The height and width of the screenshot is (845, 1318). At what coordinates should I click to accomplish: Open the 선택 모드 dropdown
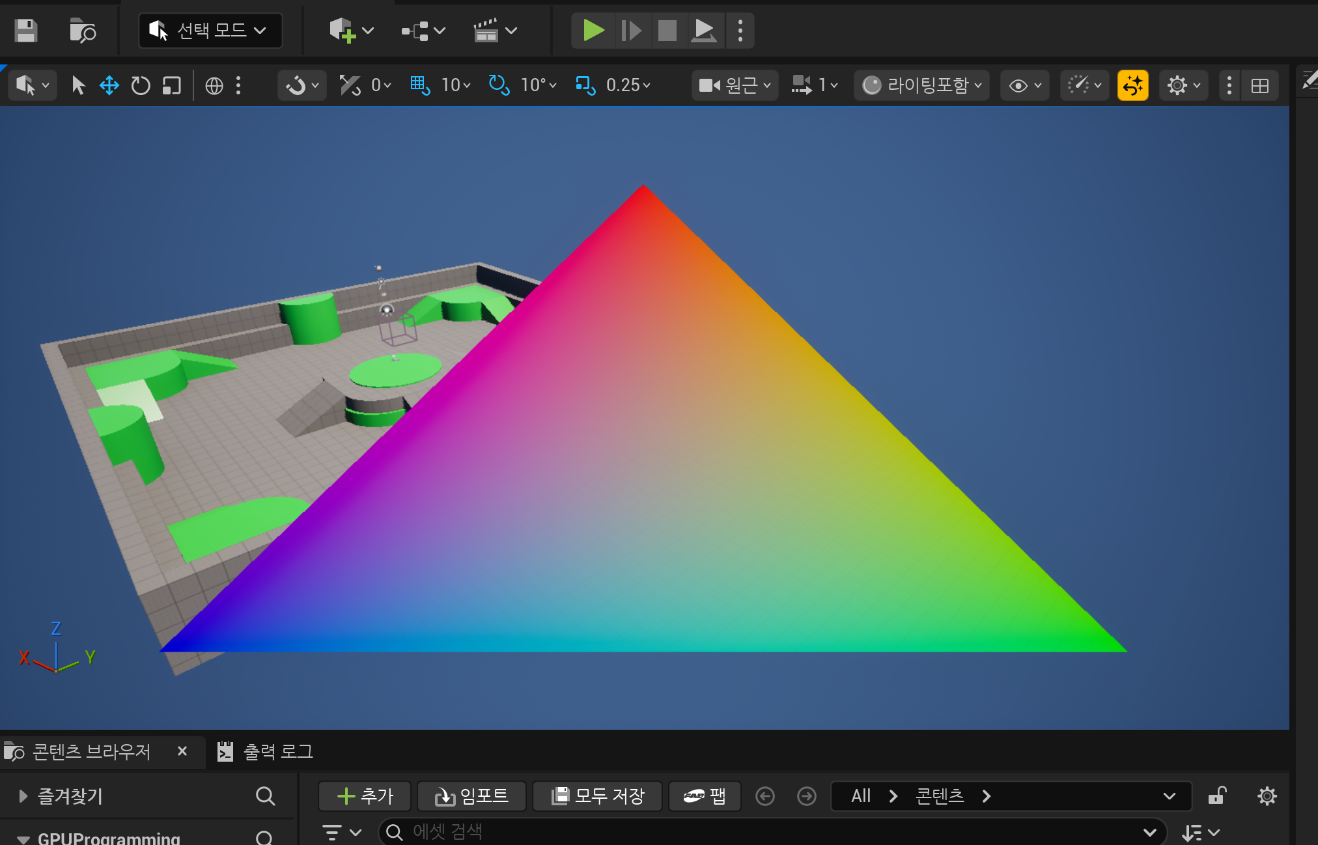tap(210, 31)
